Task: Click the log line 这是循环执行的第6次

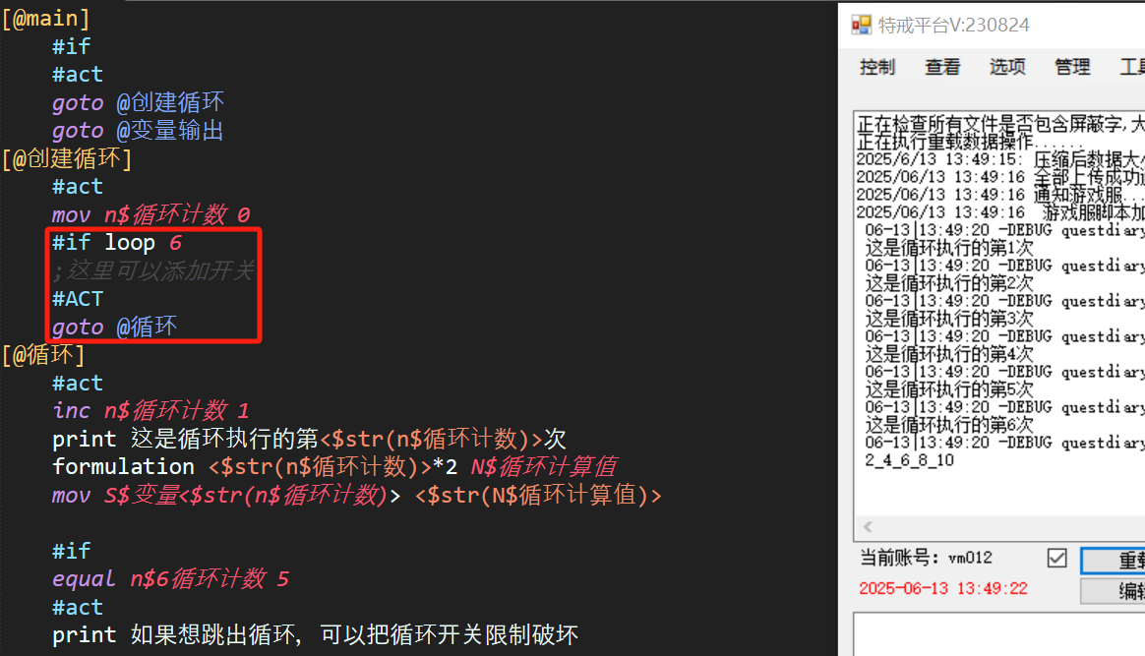Action: tap(949, 425)
